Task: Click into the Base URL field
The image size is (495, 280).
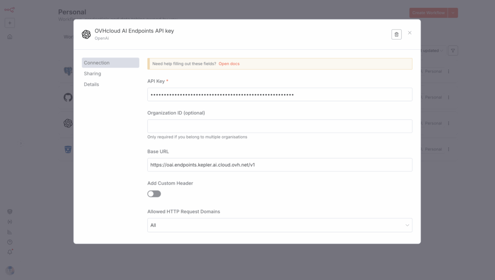Action: point(279,165)
